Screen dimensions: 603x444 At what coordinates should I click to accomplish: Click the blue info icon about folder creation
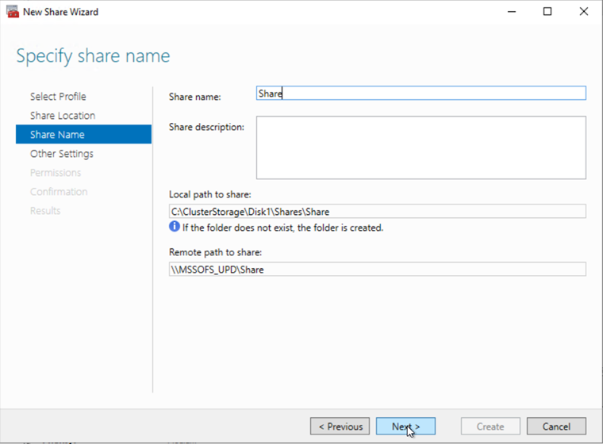coord(175,228)
